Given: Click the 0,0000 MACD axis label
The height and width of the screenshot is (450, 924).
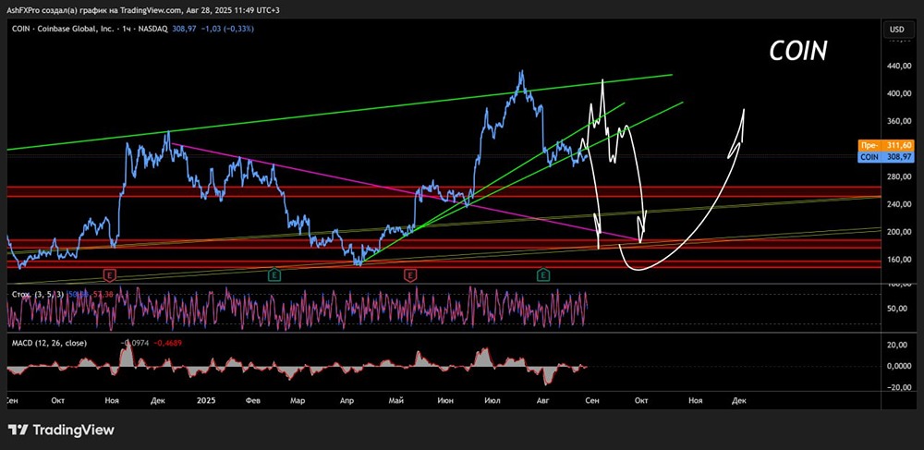Looking at the screenshot, I should 900,366.
